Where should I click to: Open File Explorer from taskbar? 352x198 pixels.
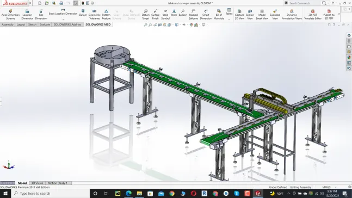139,194
